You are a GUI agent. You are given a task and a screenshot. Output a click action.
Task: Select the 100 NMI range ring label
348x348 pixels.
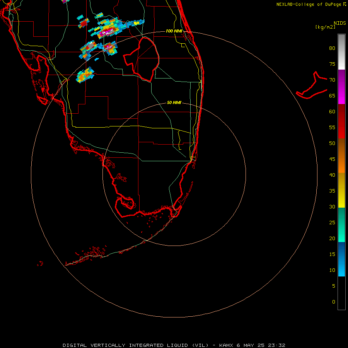174,31
